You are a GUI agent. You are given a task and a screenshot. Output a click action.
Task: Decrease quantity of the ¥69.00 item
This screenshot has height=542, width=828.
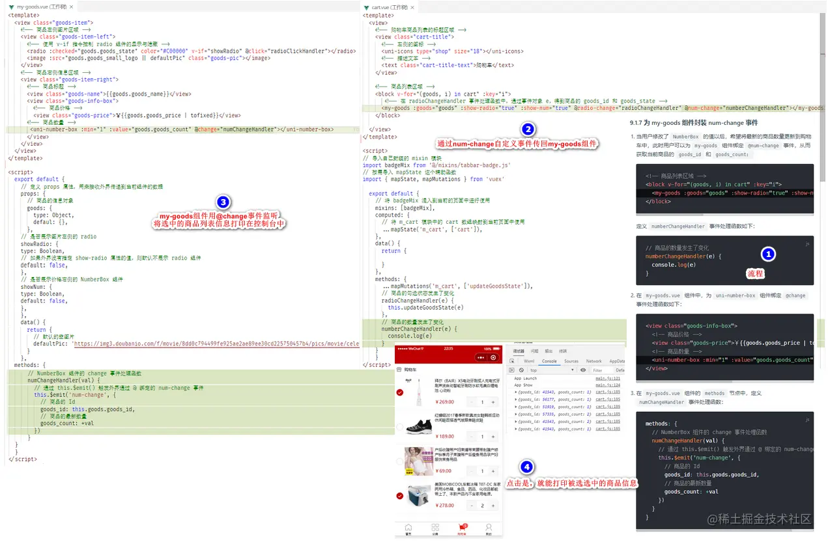pyautogui.click(x=472, y=471)
